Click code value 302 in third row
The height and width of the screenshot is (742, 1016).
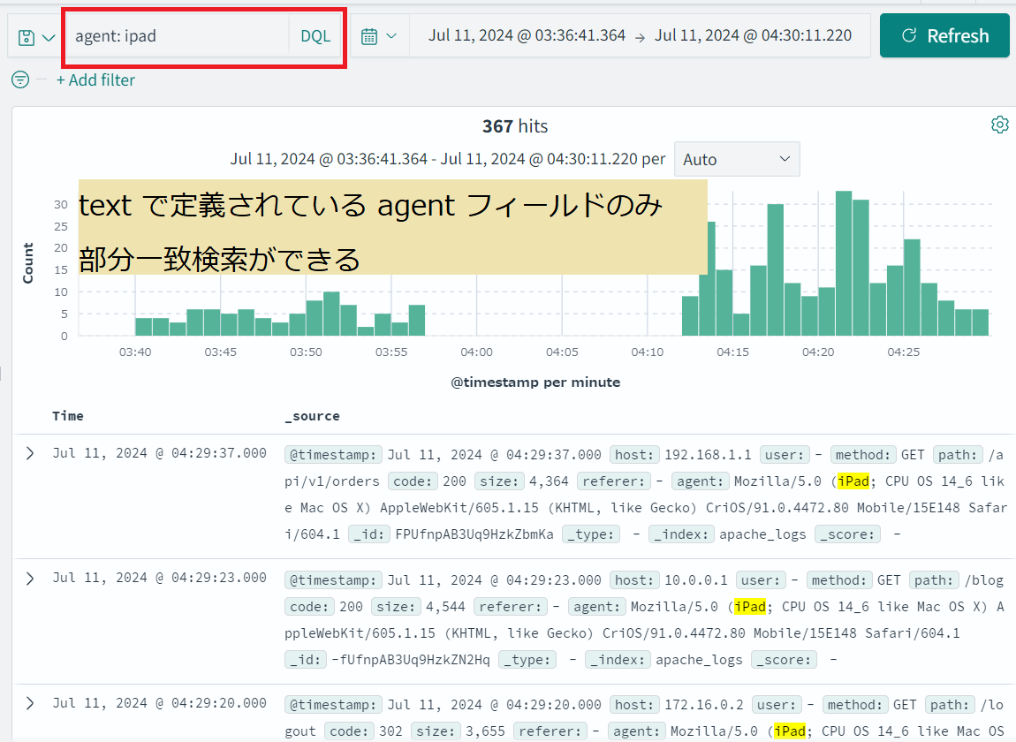[x=390, y=731]
